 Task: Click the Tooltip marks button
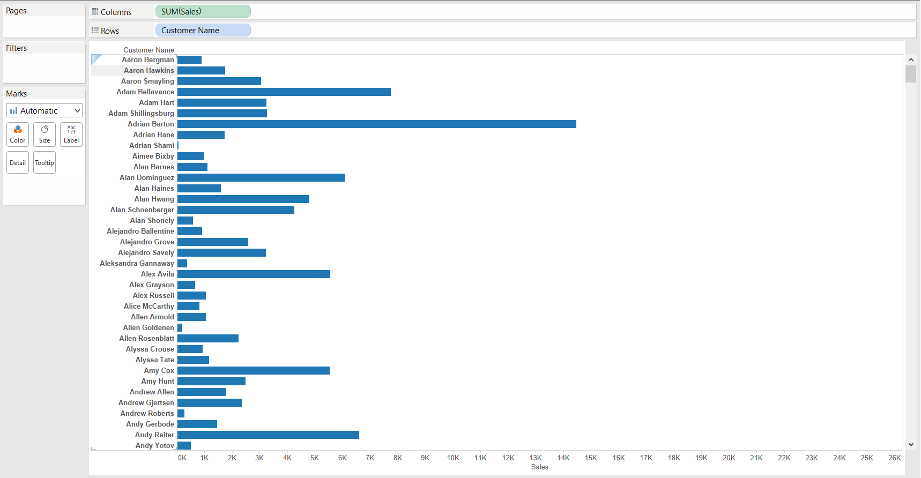tap(44, 163)
